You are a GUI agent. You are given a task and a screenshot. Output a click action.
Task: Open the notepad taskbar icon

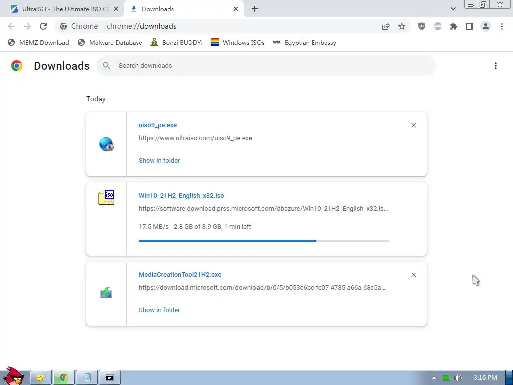(x=87, y=378)
